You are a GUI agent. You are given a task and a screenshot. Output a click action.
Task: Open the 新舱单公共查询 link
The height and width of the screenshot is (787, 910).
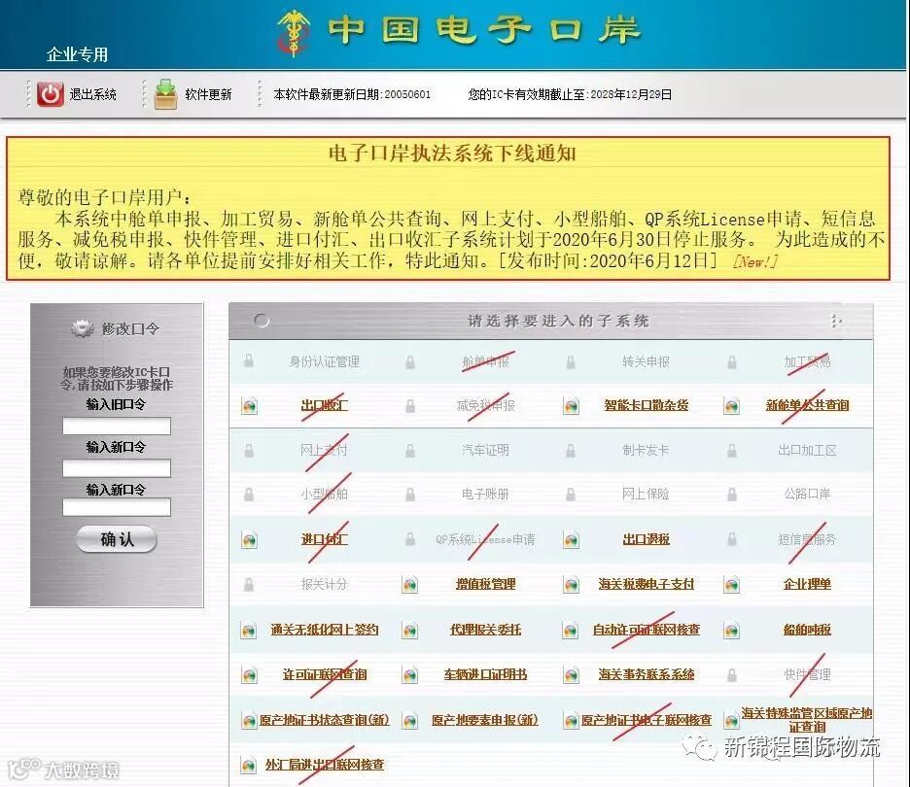pyautogui.click(x=807, y=405)
